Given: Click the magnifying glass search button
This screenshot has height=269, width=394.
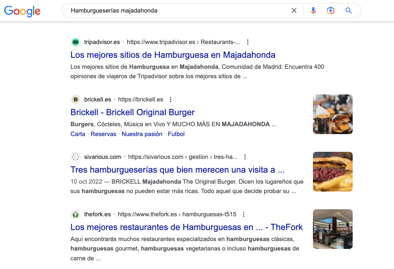Looking at the screenshot, I should coord(348,11).
